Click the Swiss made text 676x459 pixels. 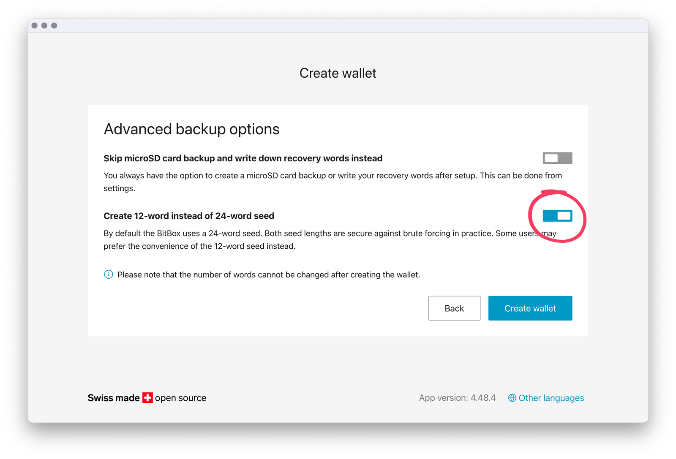click(114, 398)
